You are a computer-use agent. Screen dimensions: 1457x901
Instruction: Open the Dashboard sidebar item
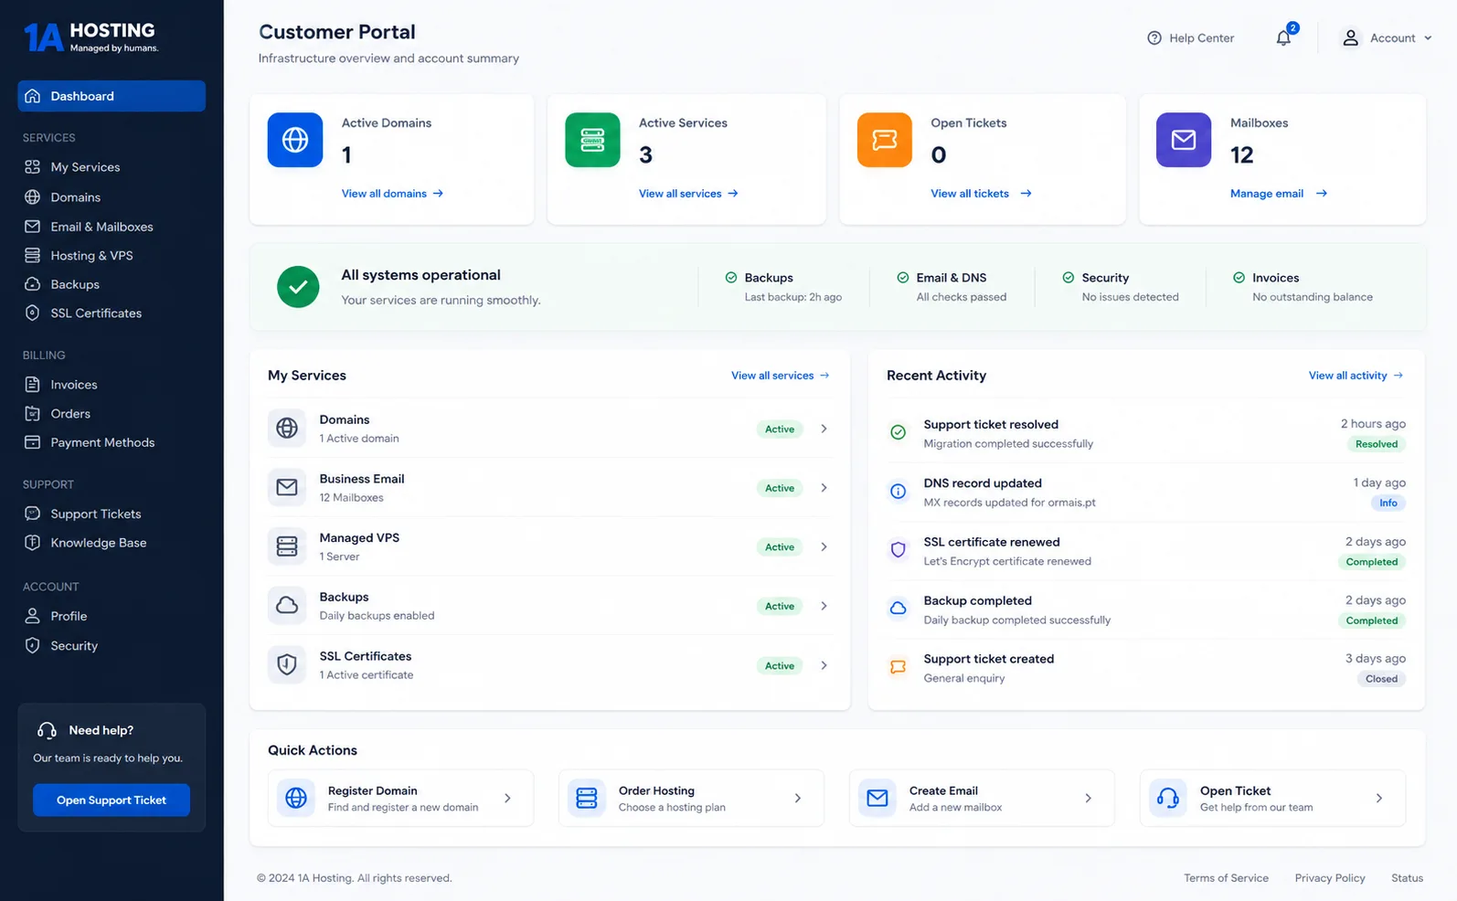pyautogui.click(x=112, y=96)
